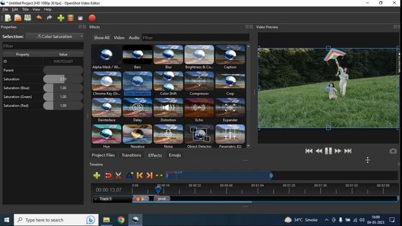The width and height of the screenshot is (402, 226).
Task: Select the Caption effect thumbnail
Action: coord(230,57)
